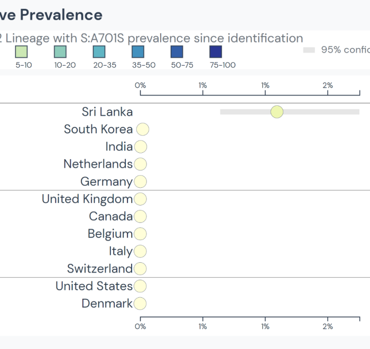Select the 20-35 legend swatch

pos(99,52)
